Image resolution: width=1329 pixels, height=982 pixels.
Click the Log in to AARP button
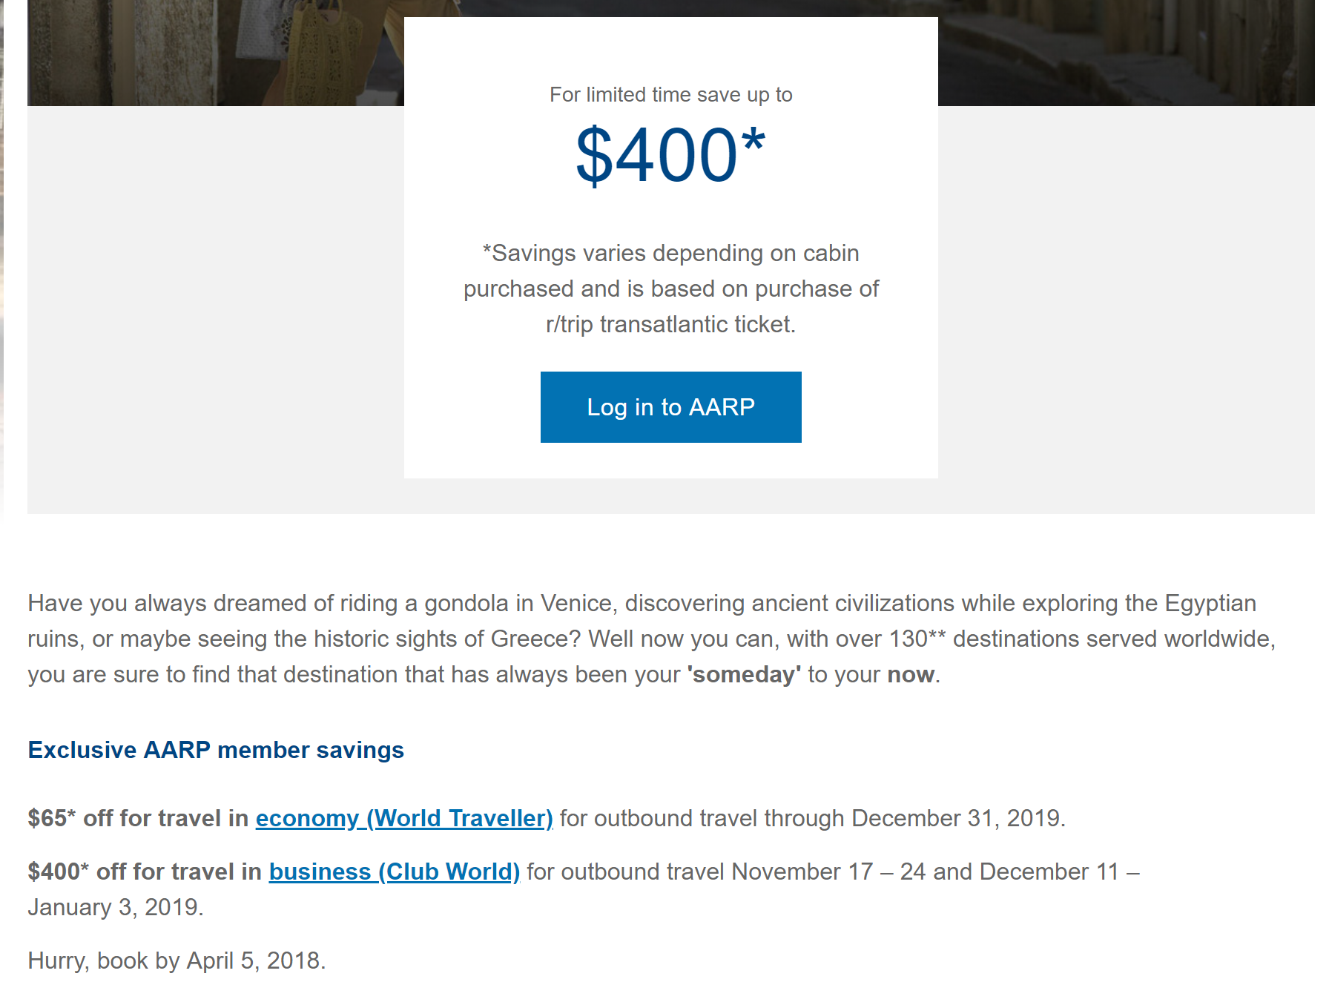[670, 407]
